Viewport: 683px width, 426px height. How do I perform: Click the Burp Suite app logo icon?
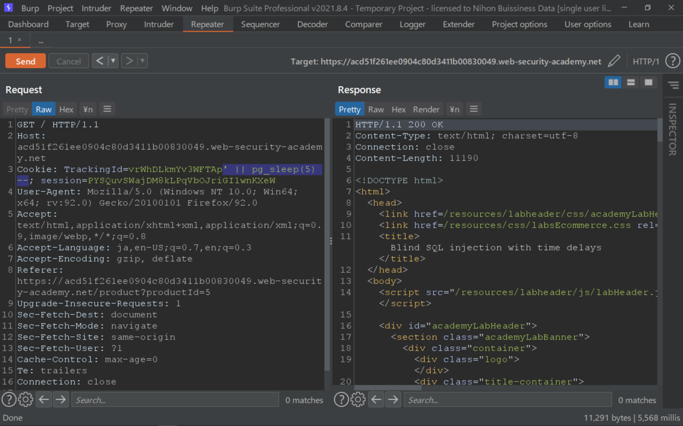click(9, 8)
